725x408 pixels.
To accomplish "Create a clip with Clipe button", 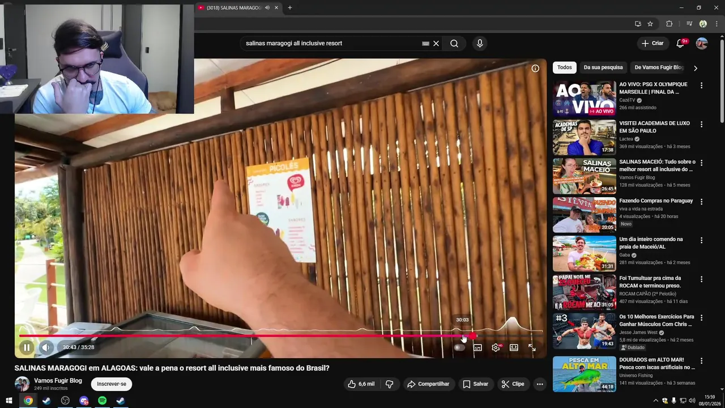I will pyautogui.click(x=513, y=384).
